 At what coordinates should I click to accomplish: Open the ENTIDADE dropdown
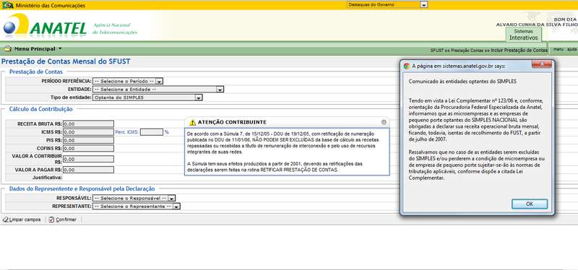[158, 89]
